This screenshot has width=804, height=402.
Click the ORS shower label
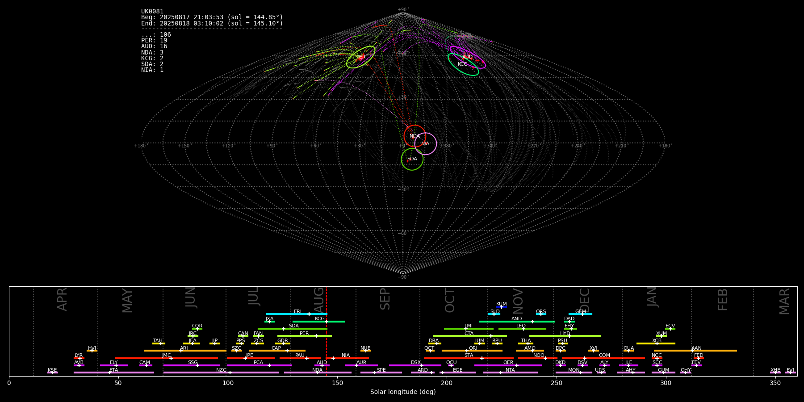click(541, 312)
